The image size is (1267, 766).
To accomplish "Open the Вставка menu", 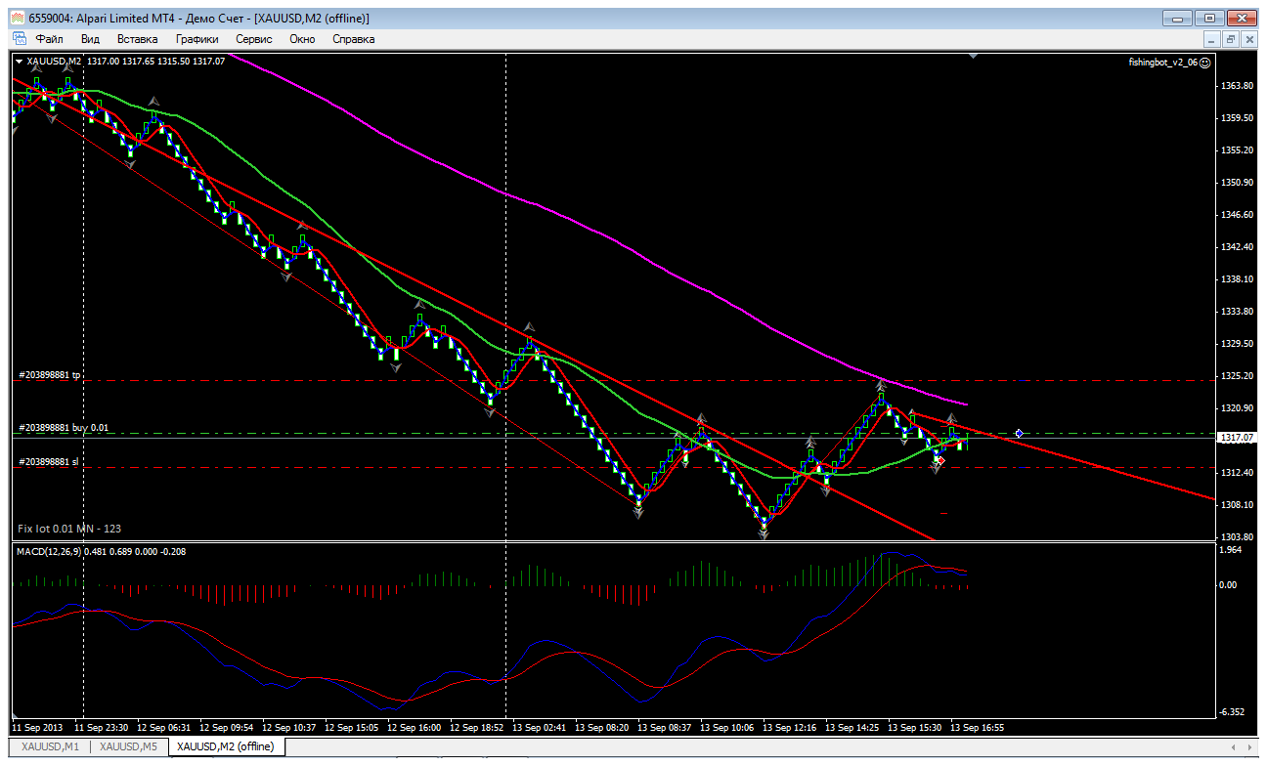I will 137,39.
